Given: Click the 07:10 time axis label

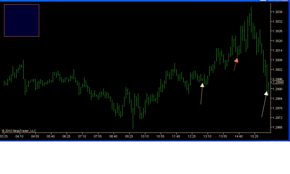Looking at the screenshot, I should (82, 137).
